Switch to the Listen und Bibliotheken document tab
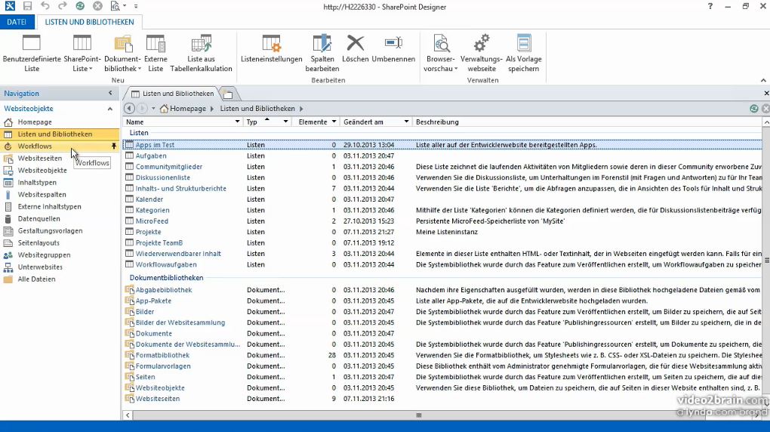 point(172,94)
